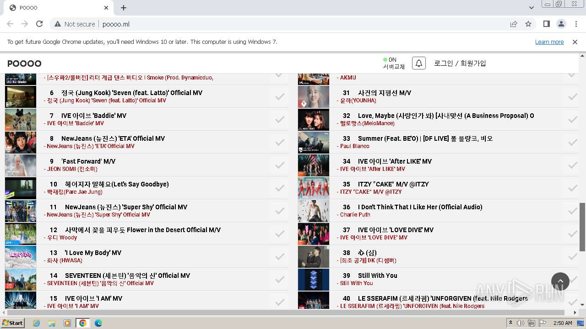This screenshot has height=329, width=586.
Task: Open the Chrome taskbar icon
Action: [x=82, y=323]
